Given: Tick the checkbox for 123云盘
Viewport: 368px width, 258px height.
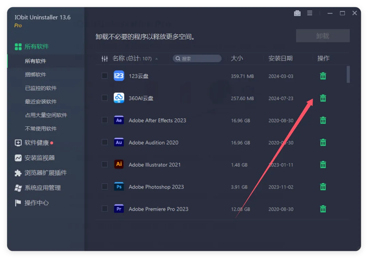Looking at the screenshot, I should coord(105,76).
